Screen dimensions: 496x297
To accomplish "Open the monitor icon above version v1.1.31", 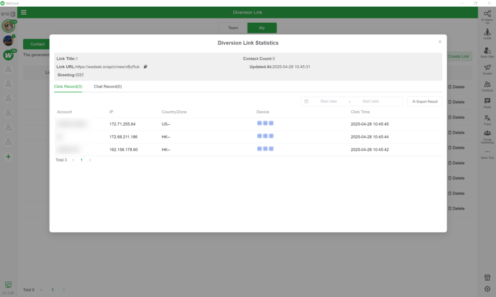I will pyautogui.click(x=8, y=285).
